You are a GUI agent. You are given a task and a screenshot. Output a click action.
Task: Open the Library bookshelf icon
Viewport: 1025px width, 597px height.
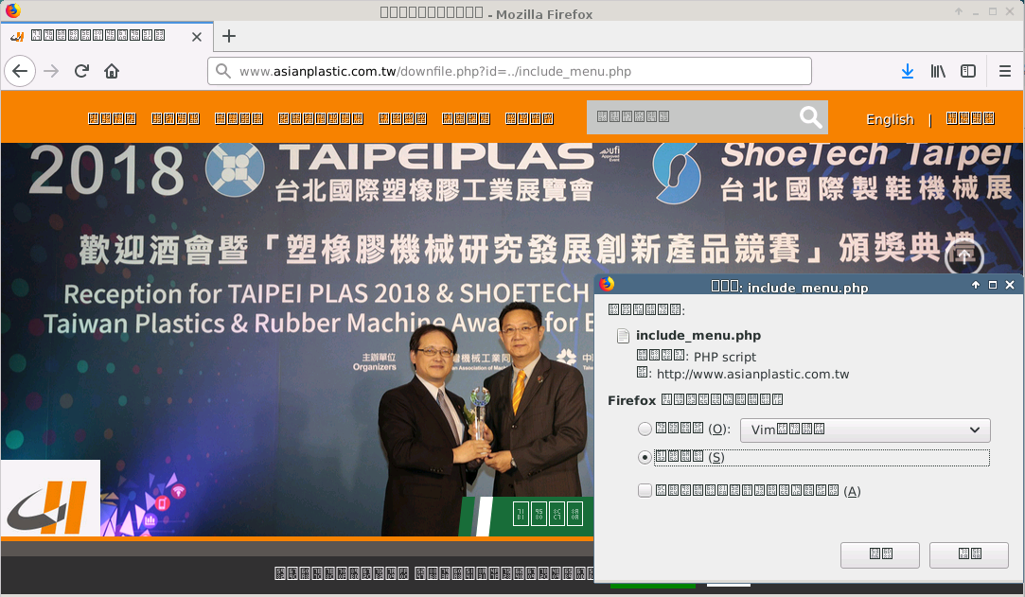click(938, 71)
